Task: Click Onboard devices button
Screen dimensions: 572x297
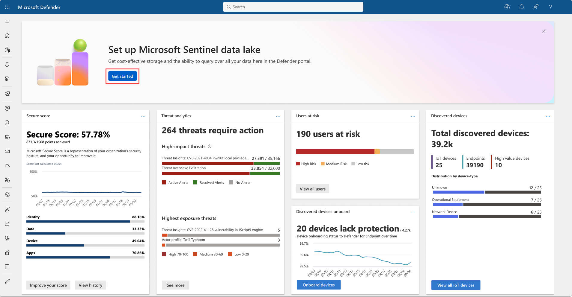Action: pyautogui.click(x=319, y=285)
